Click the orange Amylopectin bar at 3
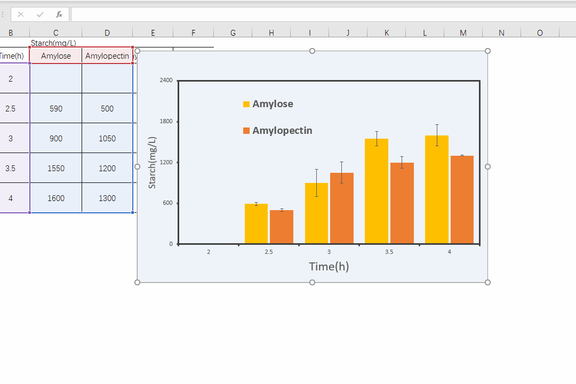576x384 pixels. click(x=342, y=208)
